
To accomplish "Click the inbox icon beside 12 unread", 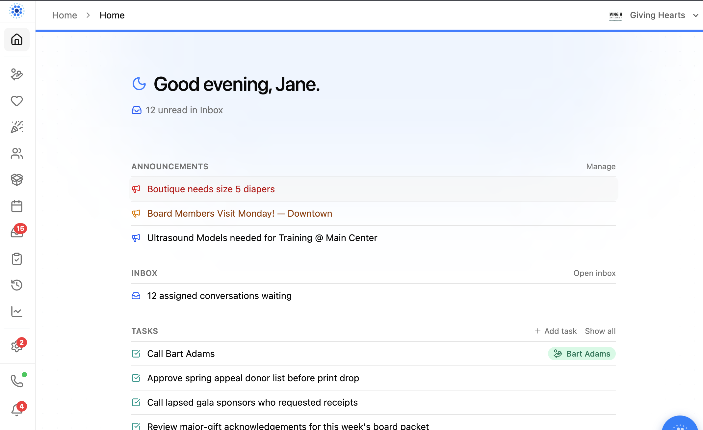I will [137, 110].
